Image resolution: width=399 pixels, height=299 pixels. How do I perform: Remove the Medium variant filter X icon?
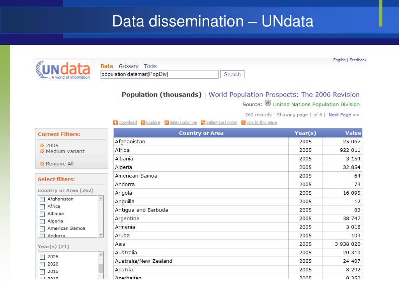[x=42, y=151]
